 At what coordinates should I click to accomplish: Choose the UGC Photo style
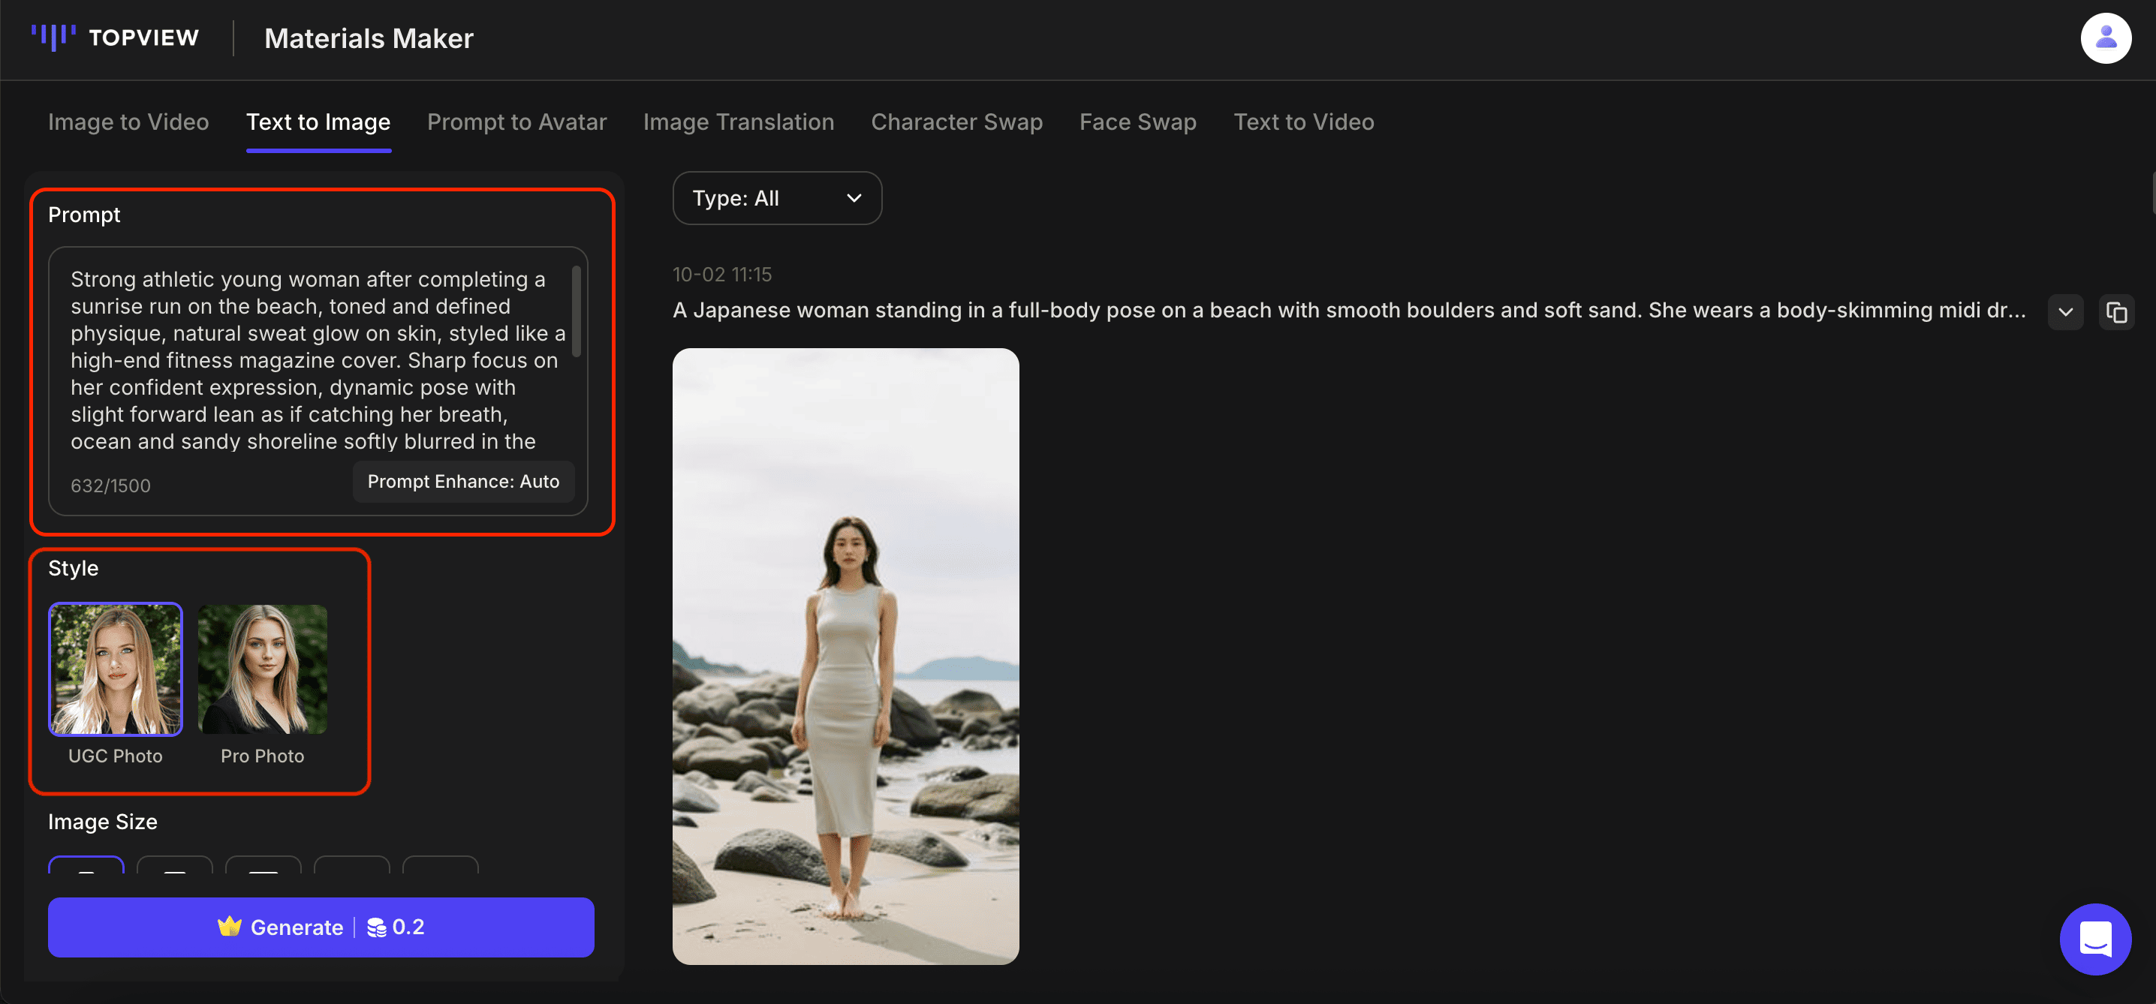click(x=116, y=669)
